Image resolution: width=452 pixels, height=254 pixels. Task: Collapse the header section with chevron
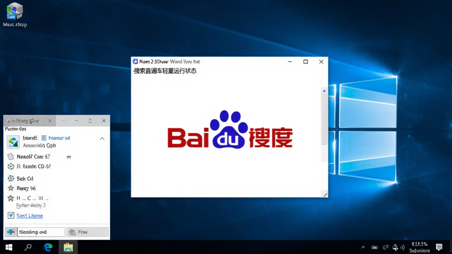point(102,138)
